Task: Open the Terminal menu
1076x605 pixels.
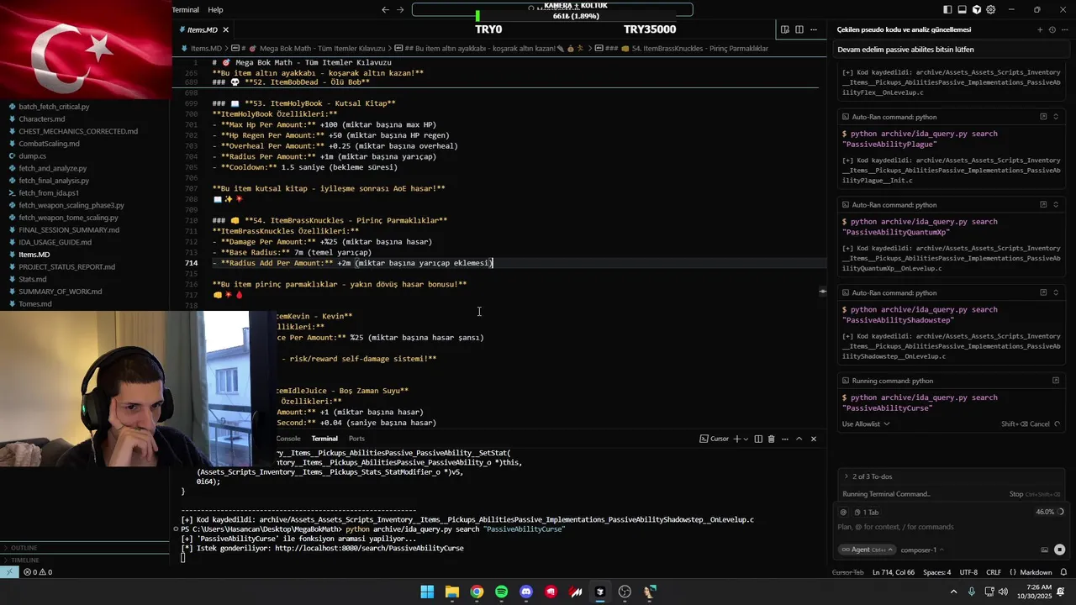Action: click(x=186, y=10)
